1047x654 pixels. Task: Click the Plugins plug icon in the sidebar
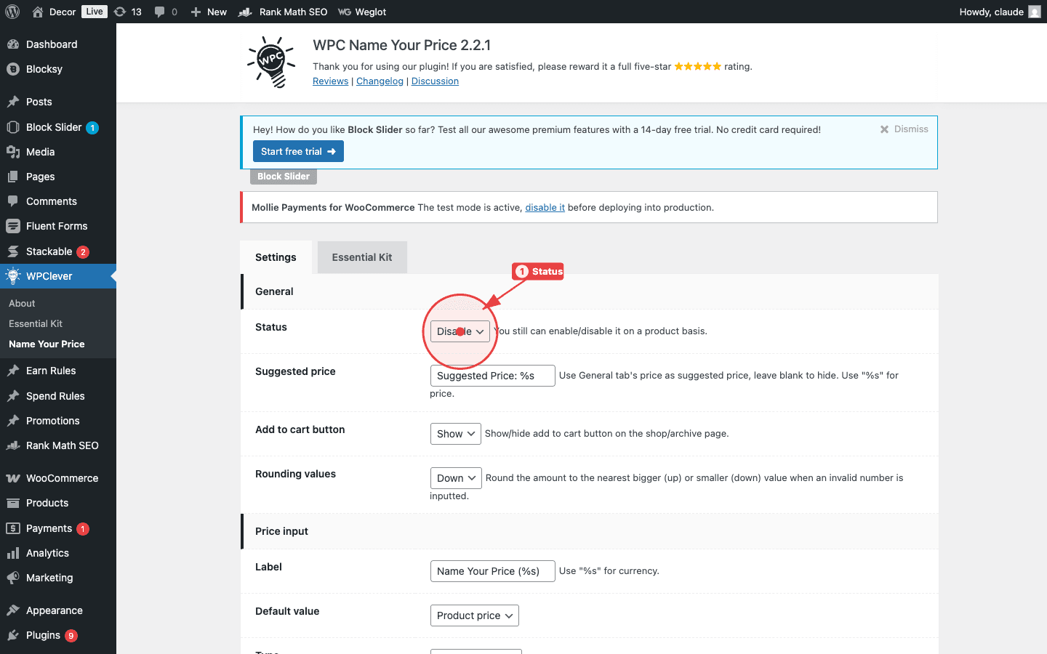tap(13, 635)
